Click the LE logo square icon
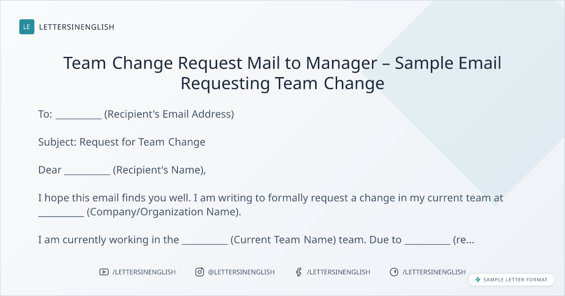 click(27, 27)
